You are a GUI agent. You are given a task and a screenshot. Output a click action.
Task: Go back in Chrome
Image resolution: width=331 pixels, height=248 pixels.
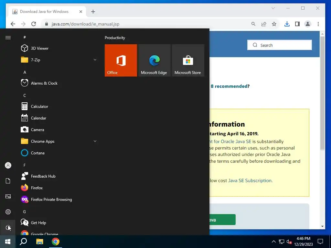(x=13, y=24)
